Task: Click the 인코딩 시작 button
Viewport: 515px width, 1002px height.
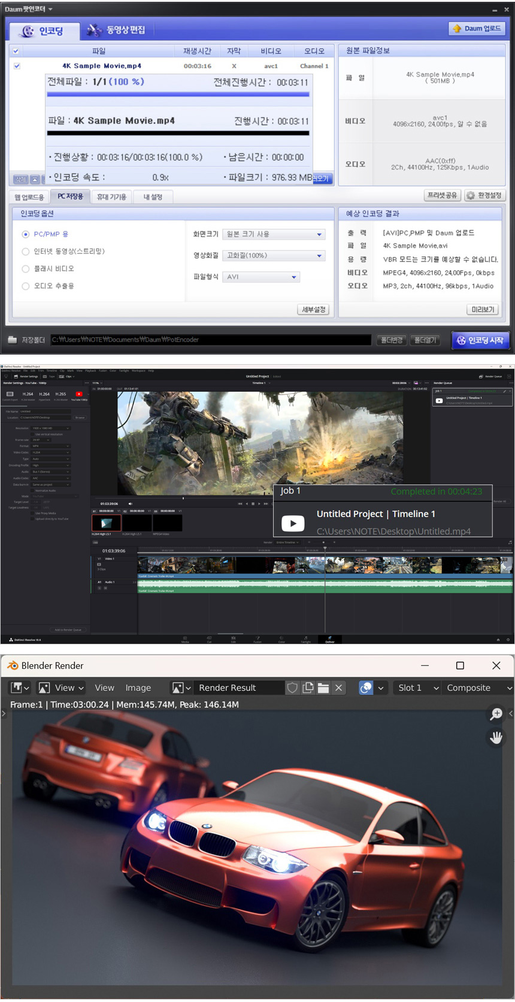Action: pos(480,340)
